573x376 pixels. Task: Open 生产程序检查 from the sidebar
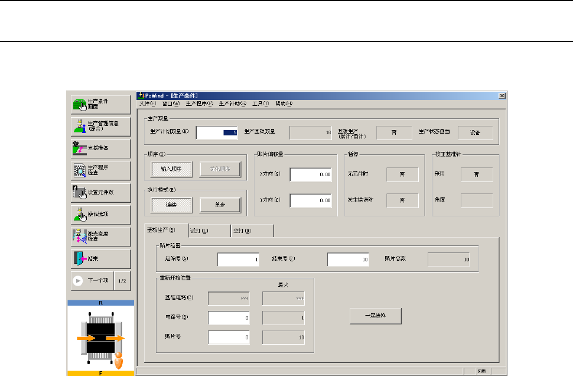101,170
